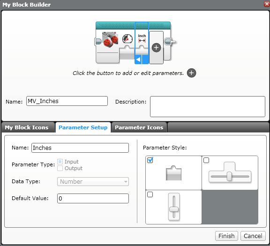270x246 pixels.
Task: Check the basic parameter style checkbox
Action: (150, 160)
